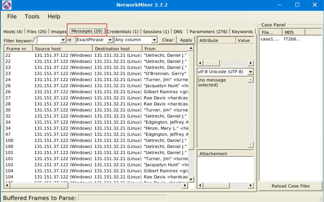Open the utf-8 Unicode encoding dropdown
The image size is (324, 202).
tap(250, 72)
